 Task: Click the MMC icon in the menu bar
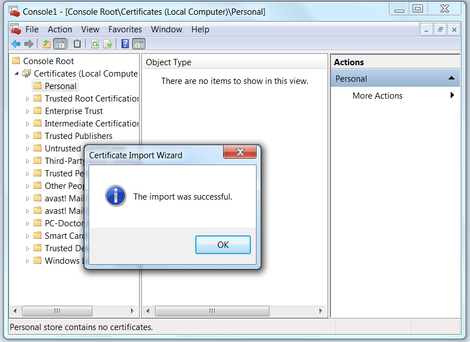15,29
